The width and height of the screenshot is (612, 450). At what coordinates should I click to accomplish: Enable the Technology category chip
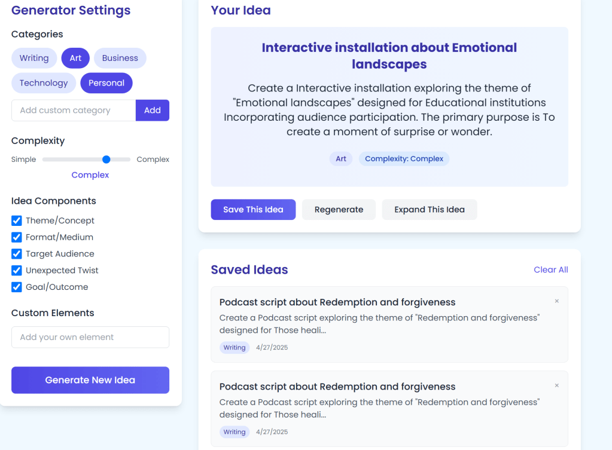click(44, 83)
